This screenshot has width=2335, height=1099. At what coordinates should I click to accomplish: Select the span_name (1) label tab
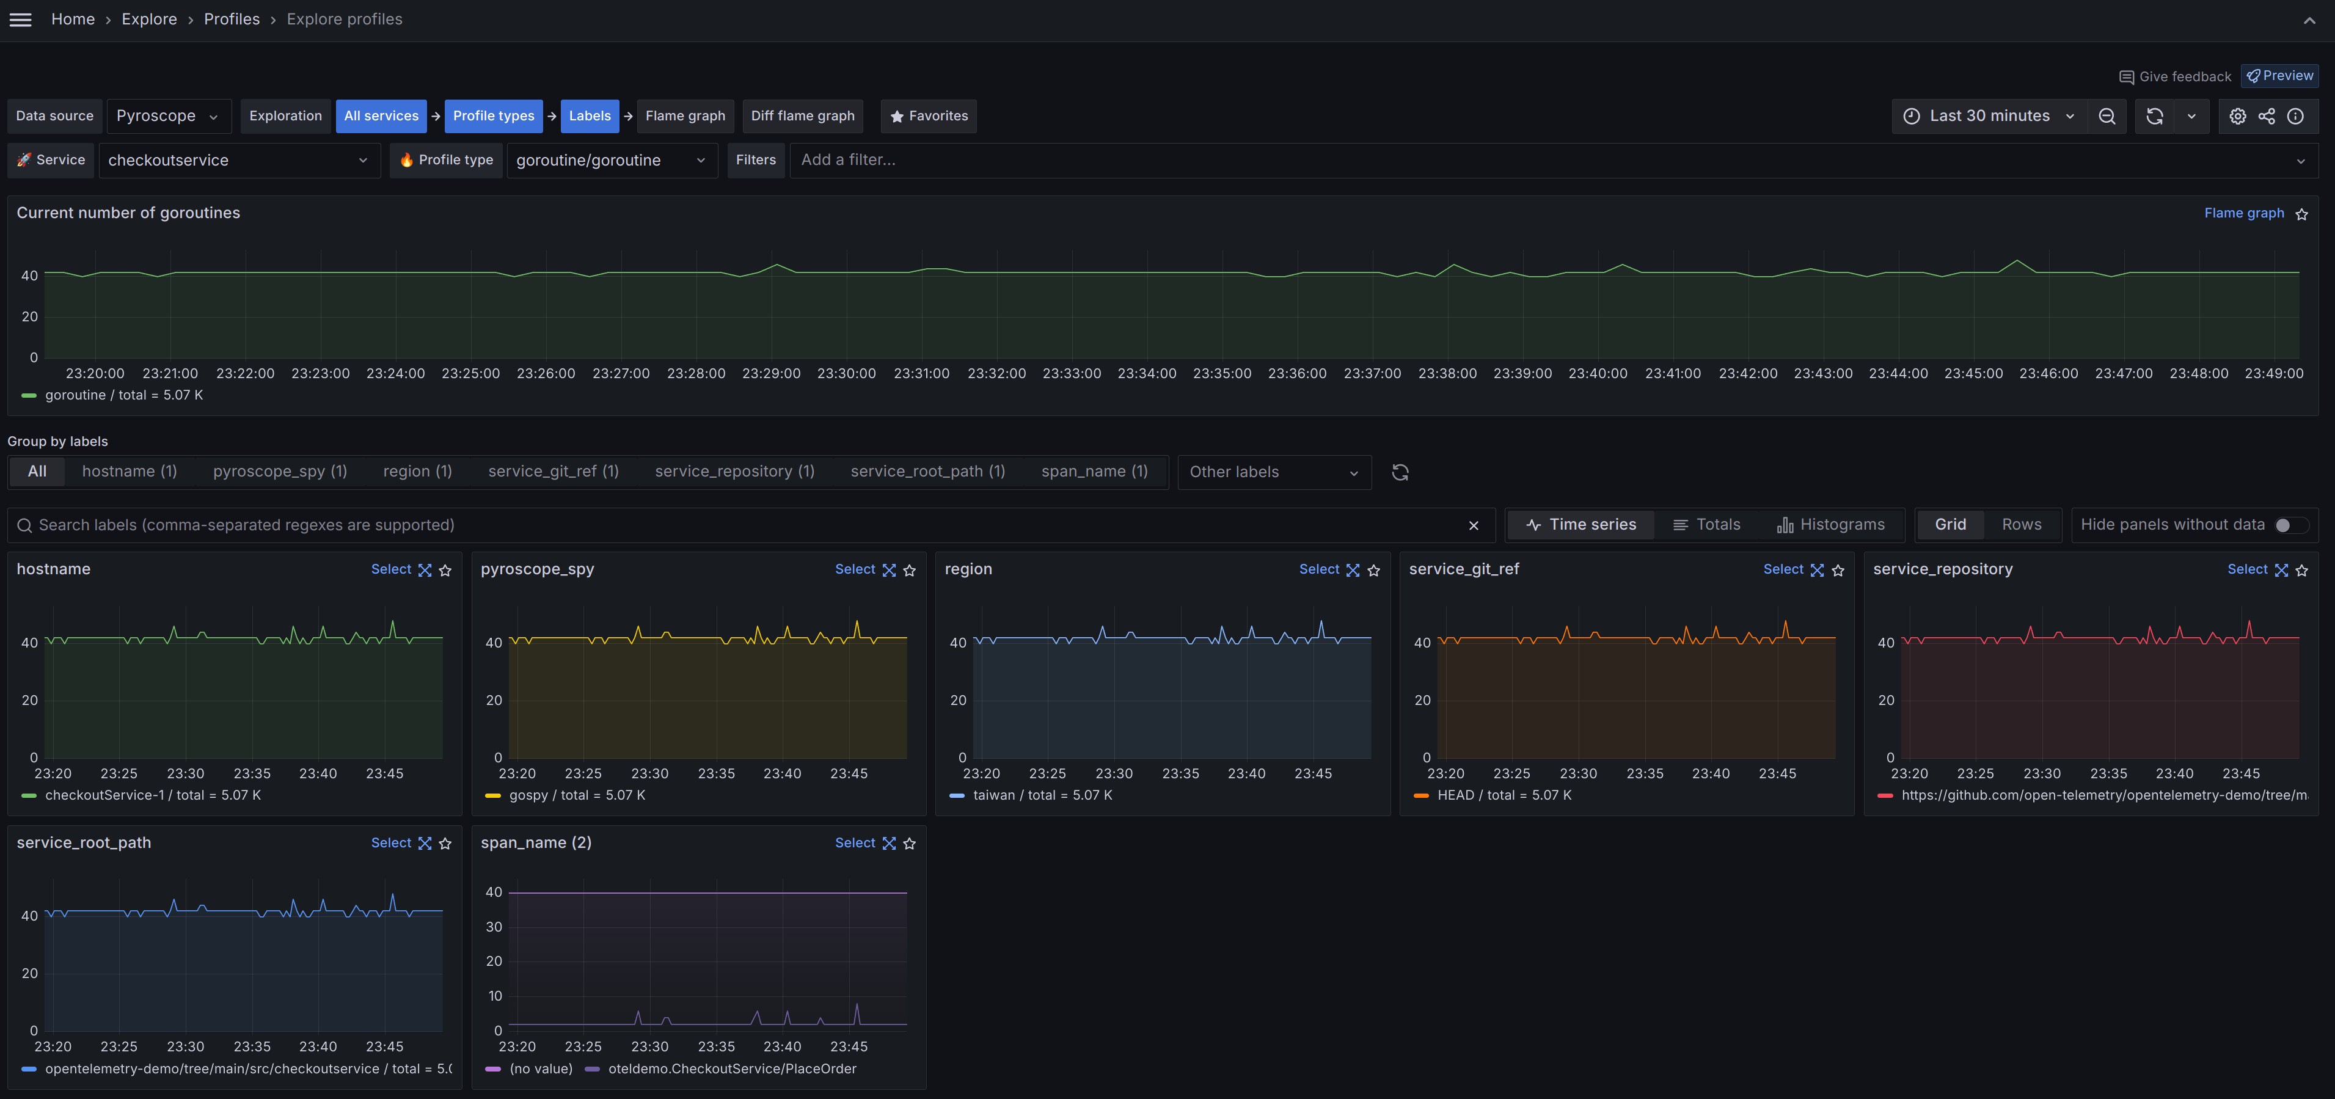[x=1093, y=471]
